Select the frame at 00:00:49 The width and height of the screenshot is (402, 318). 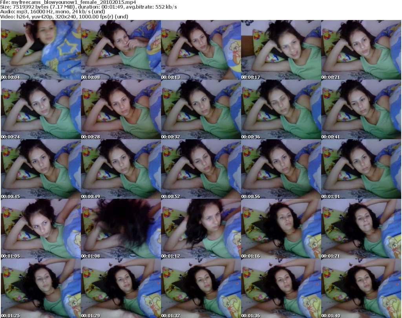(x=121, y=169)
